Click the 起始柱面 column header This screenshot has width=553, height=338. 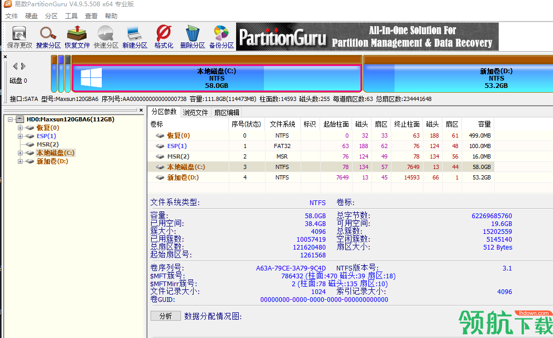click(336, 124)
